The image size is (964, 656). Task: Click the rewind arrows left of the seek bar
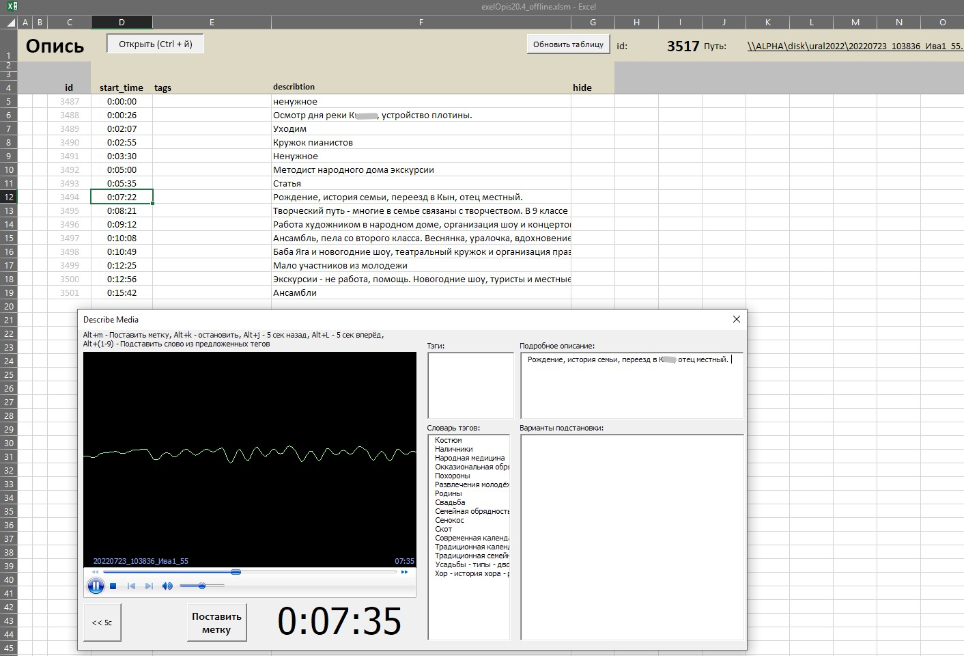point(95,572)
